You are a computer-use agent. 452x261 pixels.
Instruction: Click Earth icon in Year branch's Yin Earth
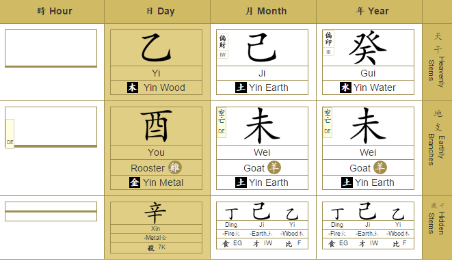pyautogui.click(x=347, y=182)
